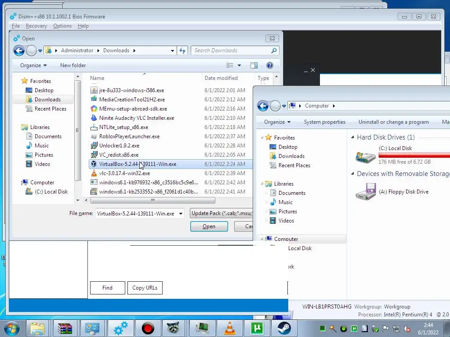The height and width of the screenshot is (337, 450).
Task: Click System properties in Computer window
Action: [325, 122]
